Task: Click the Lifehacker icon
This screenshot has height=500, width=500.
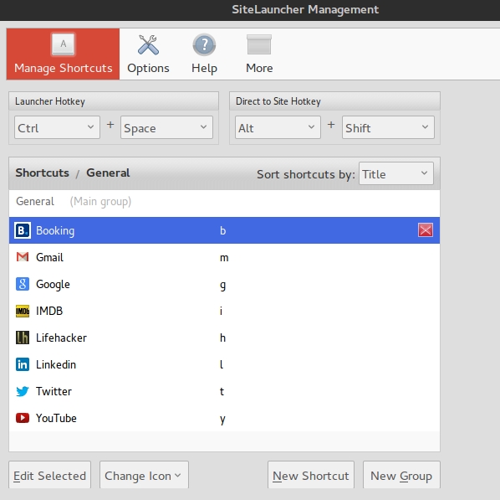Action: [x=23, y=338]
